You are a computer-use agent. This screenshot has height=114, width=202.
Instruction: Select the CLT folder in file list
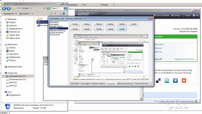point(40,19)
